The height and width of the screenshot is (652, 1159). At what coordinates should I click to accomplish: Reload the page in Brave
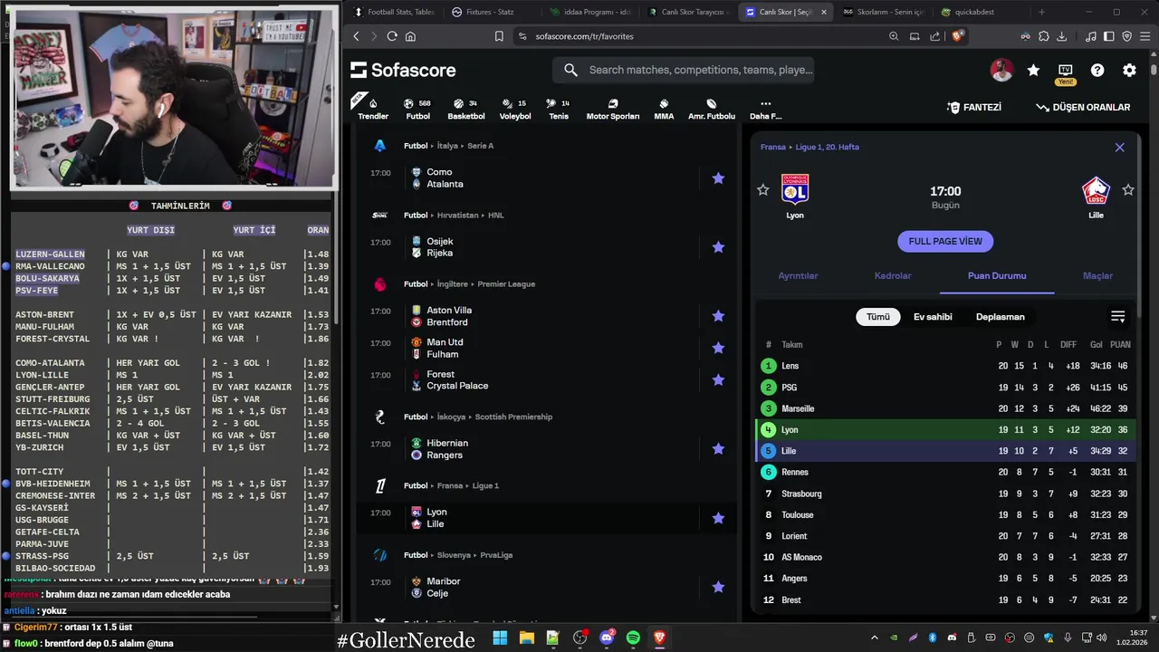coord(392,36)
